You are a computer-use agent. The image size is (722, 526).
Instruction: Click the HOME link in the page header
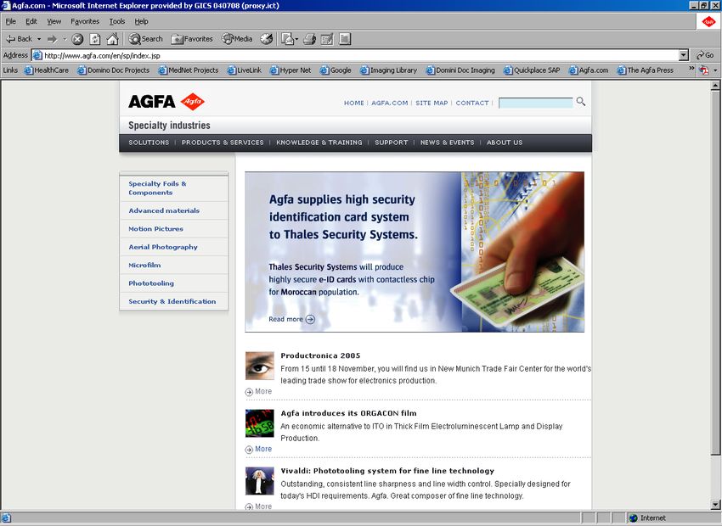(x=354, y=103)
